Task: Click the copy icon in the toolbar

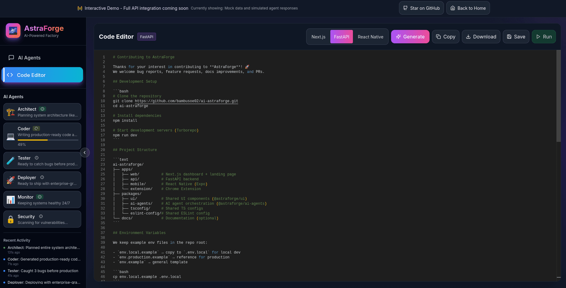Action: pyautogui.click(x=438, y=37)
